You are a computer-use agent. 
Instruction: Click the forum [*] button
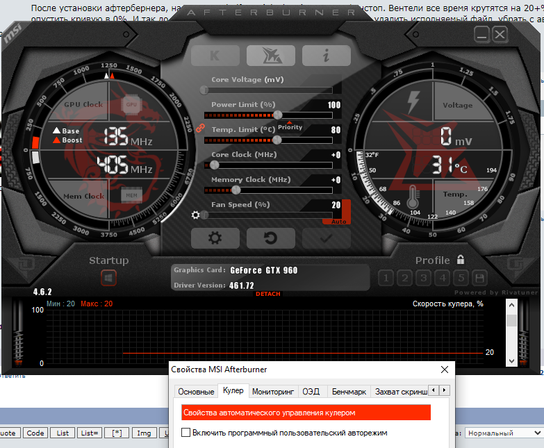tap(117, 433)
